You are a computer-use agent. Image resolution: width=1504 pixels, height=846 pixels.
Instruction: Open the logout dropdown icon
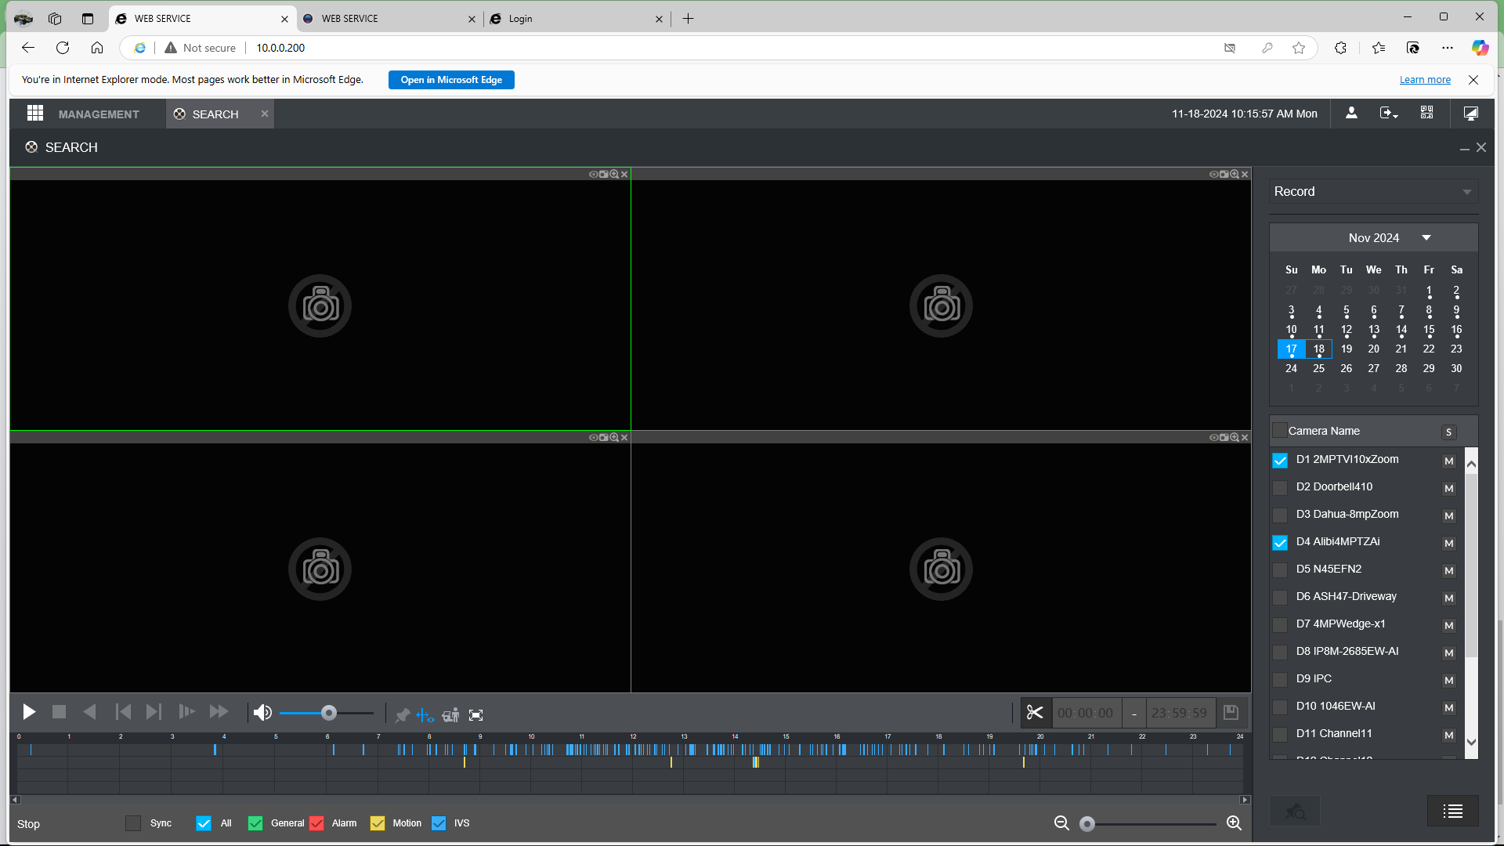coord(1389,114)
